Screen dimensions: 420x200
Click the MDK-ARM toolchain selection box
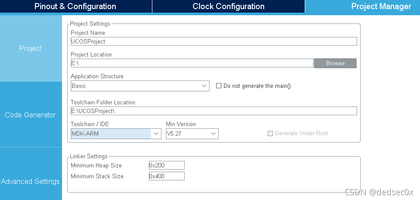(116, 133)
